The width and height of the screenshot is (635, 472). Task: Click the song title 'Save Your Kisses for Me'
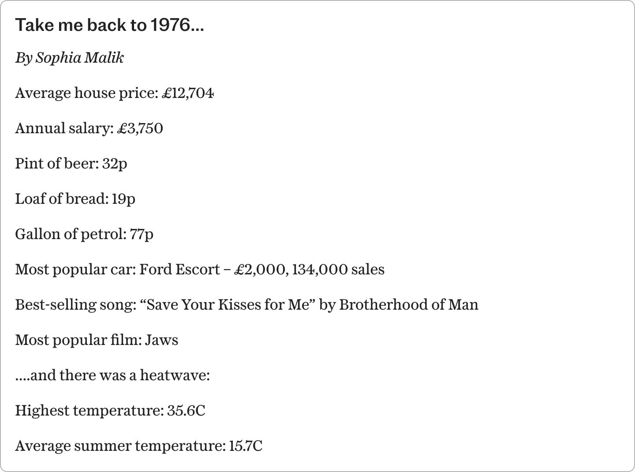228,305
